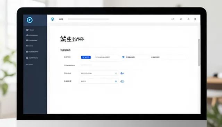Screen dimensions: 222x127
Task: Click the rightmost icon in the header bar
Action: coord(195,19)
